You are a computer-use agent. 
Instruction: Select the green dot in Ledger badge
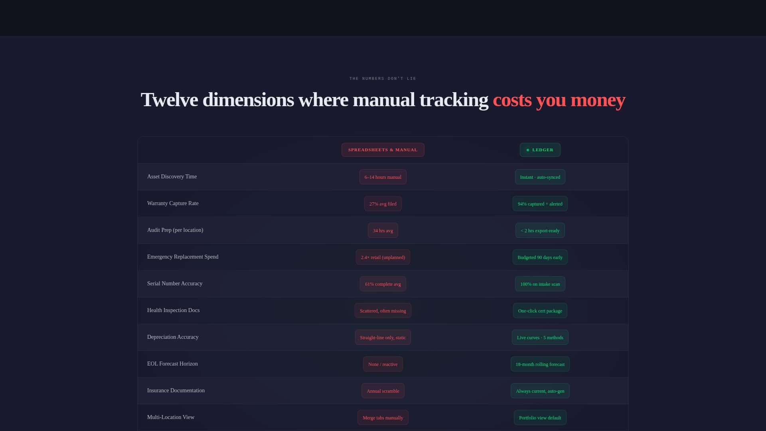tap(528, 150)
